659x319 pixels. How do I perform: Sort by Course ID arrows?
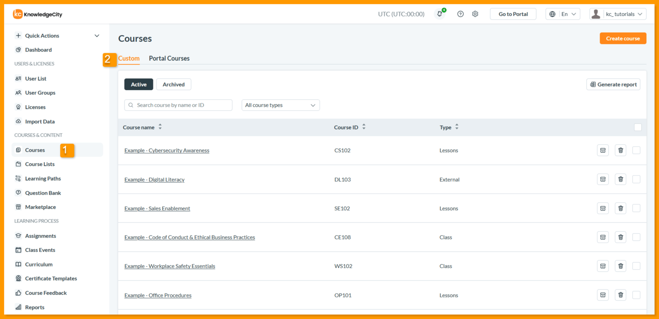click(x=364, y=127)
